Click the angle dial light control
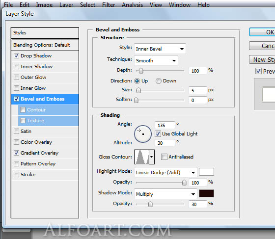275x239 pixels. point(143,134)
